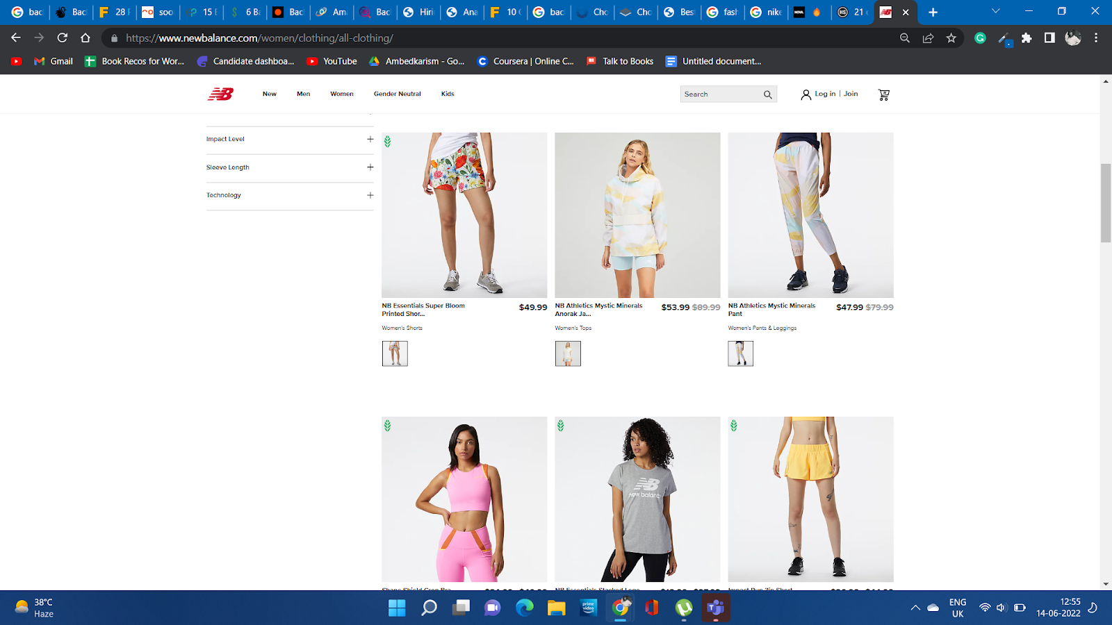Close the active New Balance tab
This screenshot has width=1112, height=625.
point(906,12)
